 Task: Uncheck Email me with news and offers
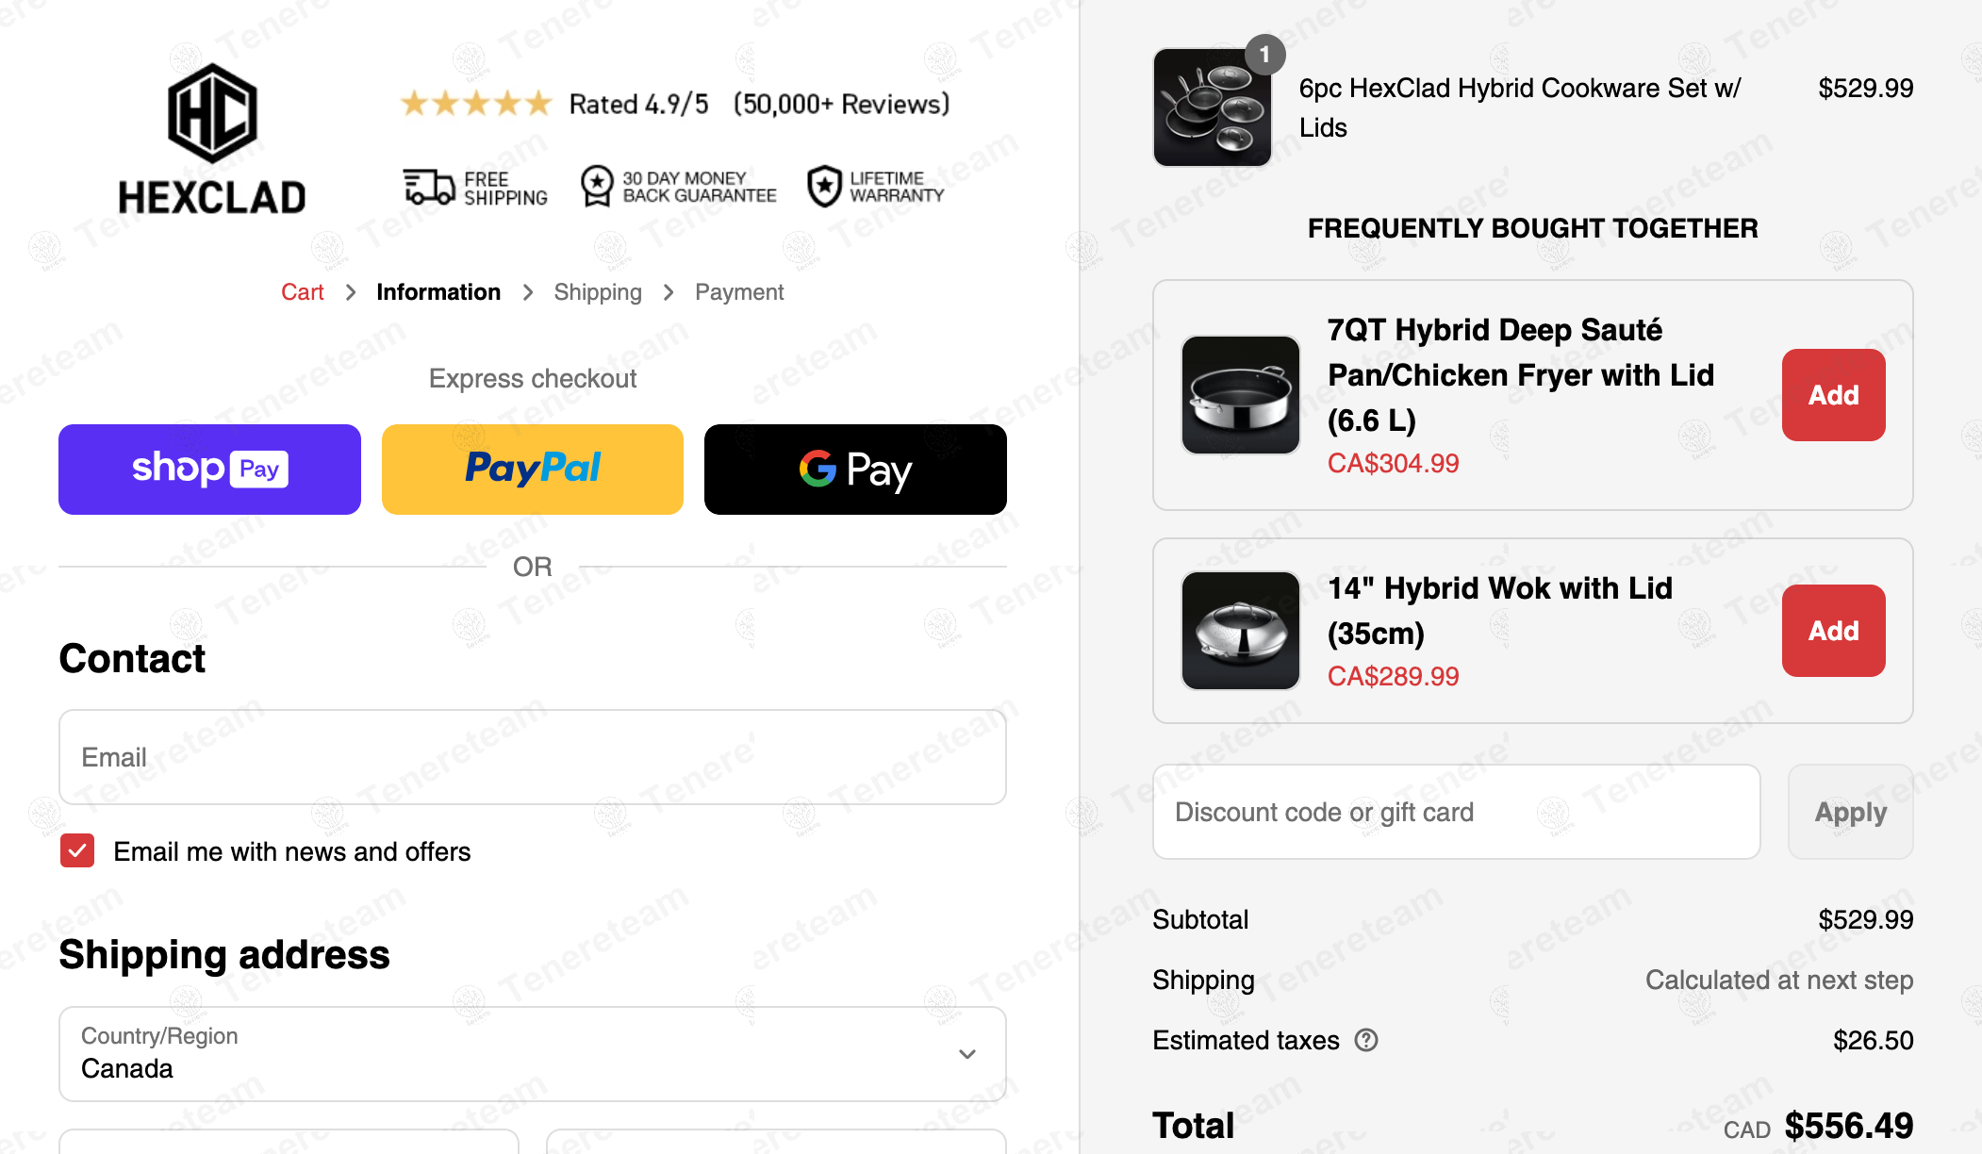(x=77, y=850)
